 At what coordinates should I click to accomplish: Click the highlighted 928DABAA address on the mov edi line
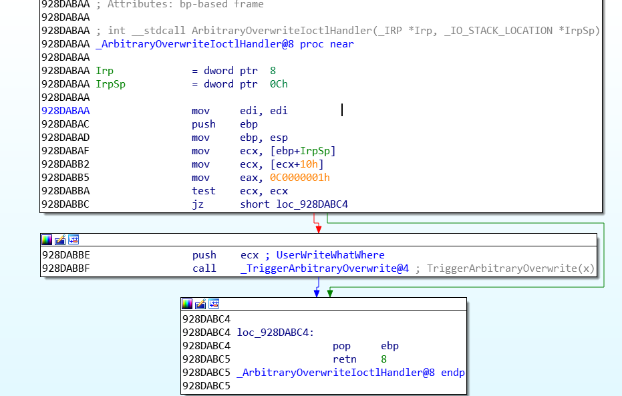[x=65, y=111]
